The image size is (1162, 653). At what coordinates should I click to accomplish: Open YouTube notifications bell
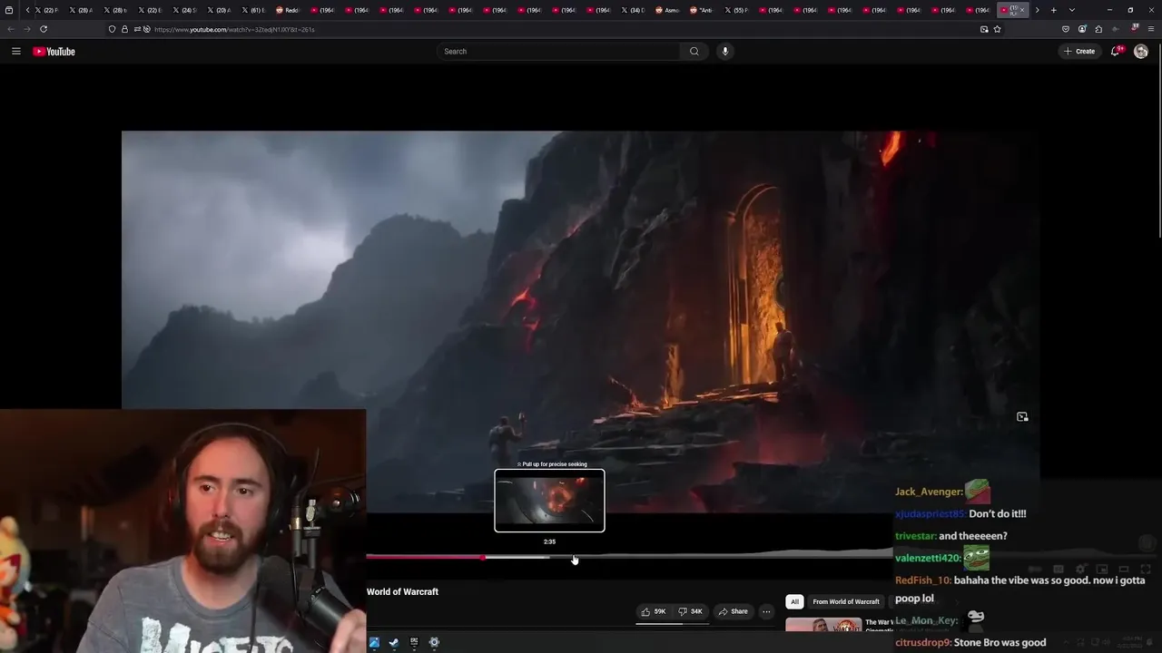tap(1116, 52)
